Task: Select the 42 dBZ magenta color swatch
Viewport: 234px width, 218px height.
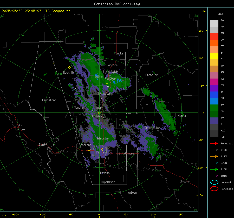Action: [214, 82]
